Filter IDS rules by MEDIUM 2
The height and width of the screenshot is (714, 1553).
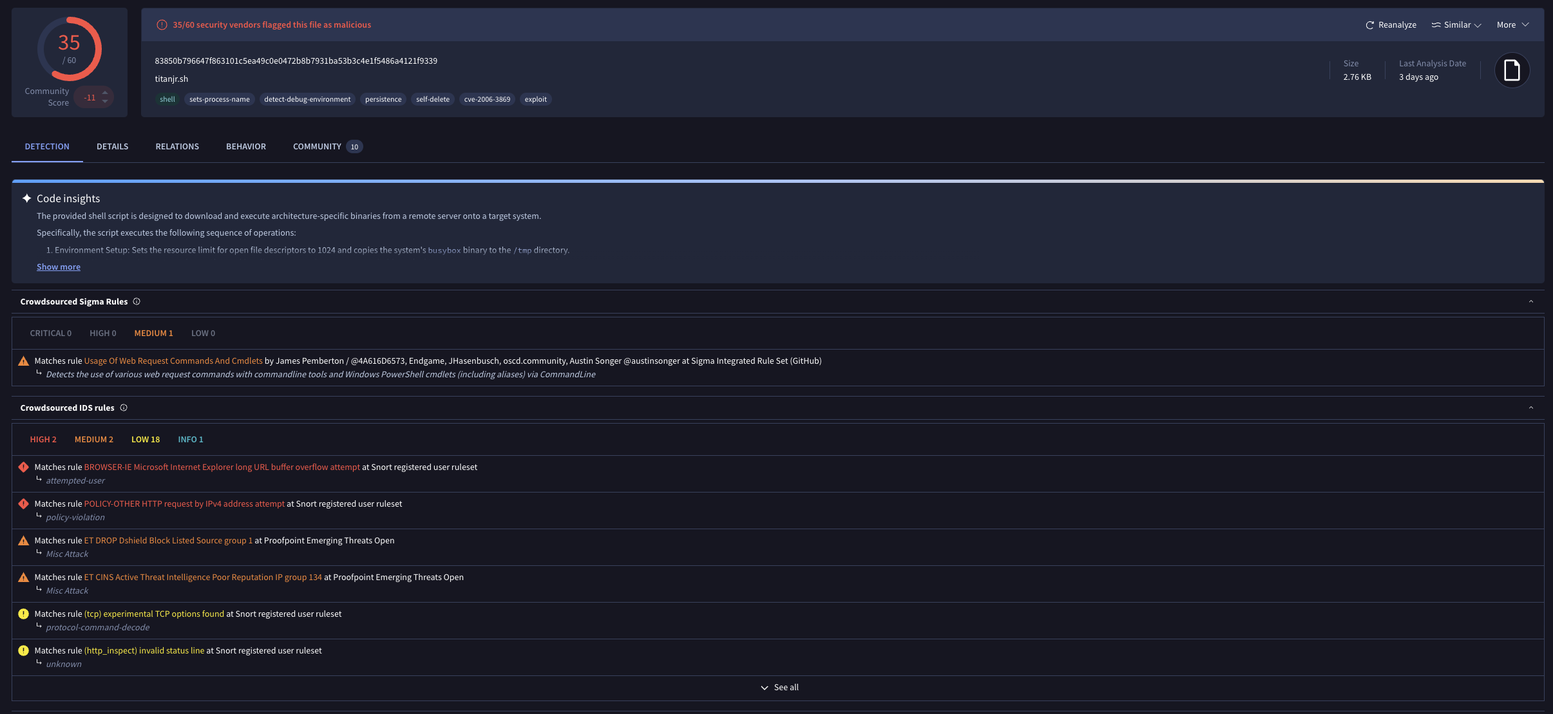[94, 440]
